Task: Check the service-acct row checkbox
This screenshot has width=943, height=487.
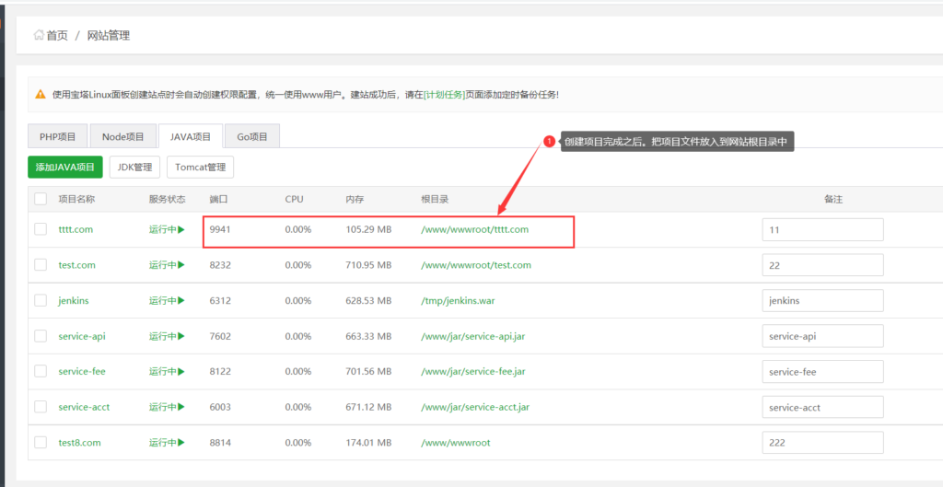Action: point(41,406)
